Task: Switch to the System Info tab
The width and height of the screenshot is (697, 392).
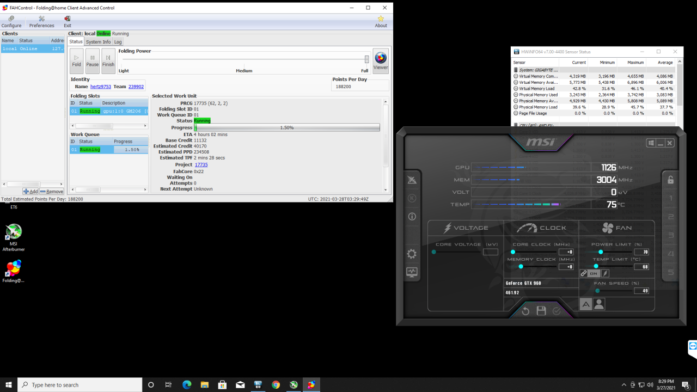Action: pos(98,42)
